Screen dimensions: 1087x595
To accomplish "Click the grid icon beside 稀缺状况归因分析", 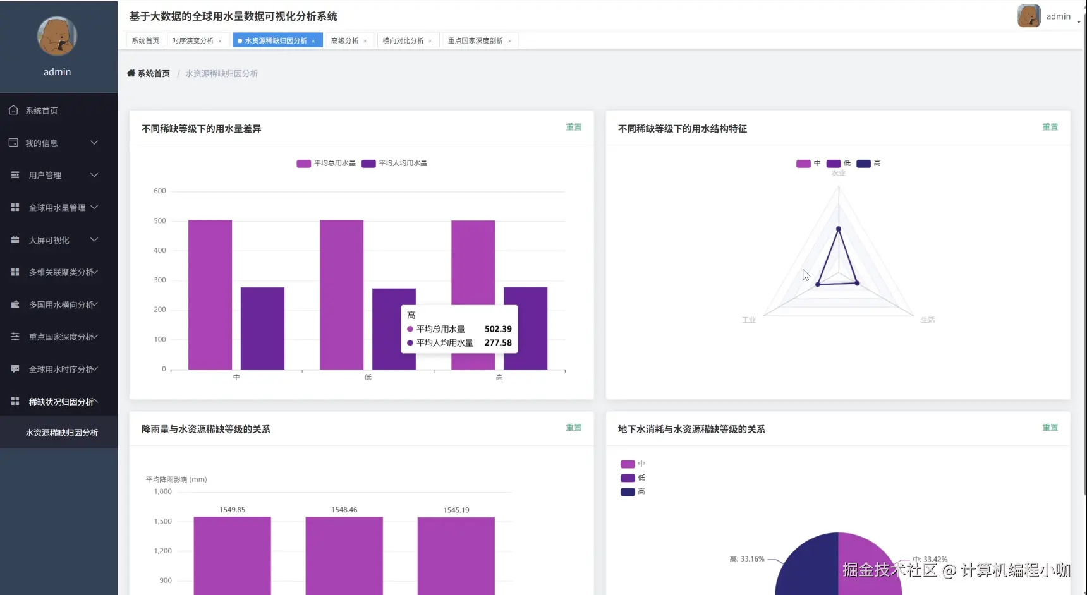I will [15, 401].
